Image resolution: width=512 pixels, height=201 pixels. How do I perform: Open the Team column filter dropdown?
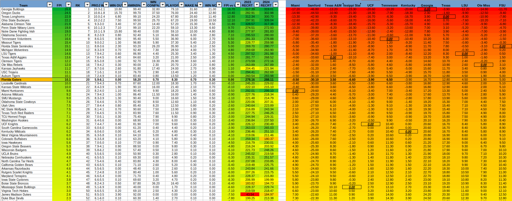point(50,5)
